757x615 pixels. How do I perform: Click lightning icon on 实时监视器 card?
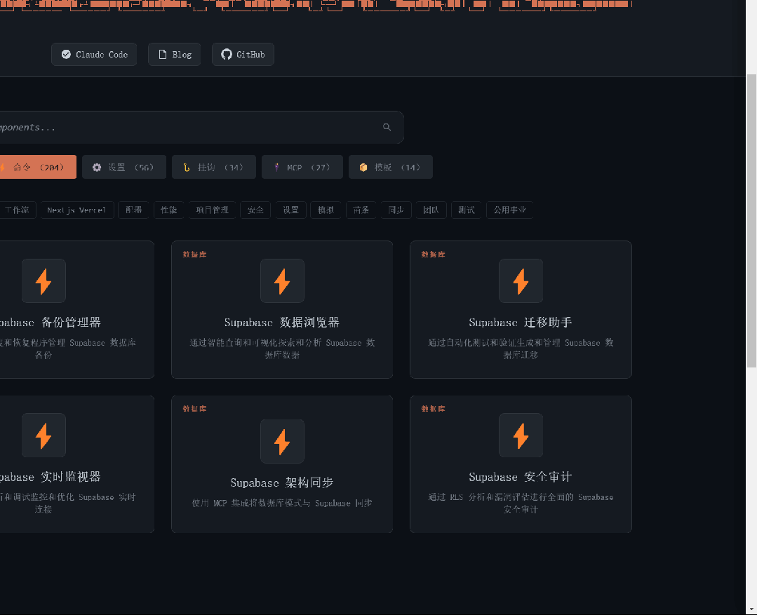(x=43, y=435)
